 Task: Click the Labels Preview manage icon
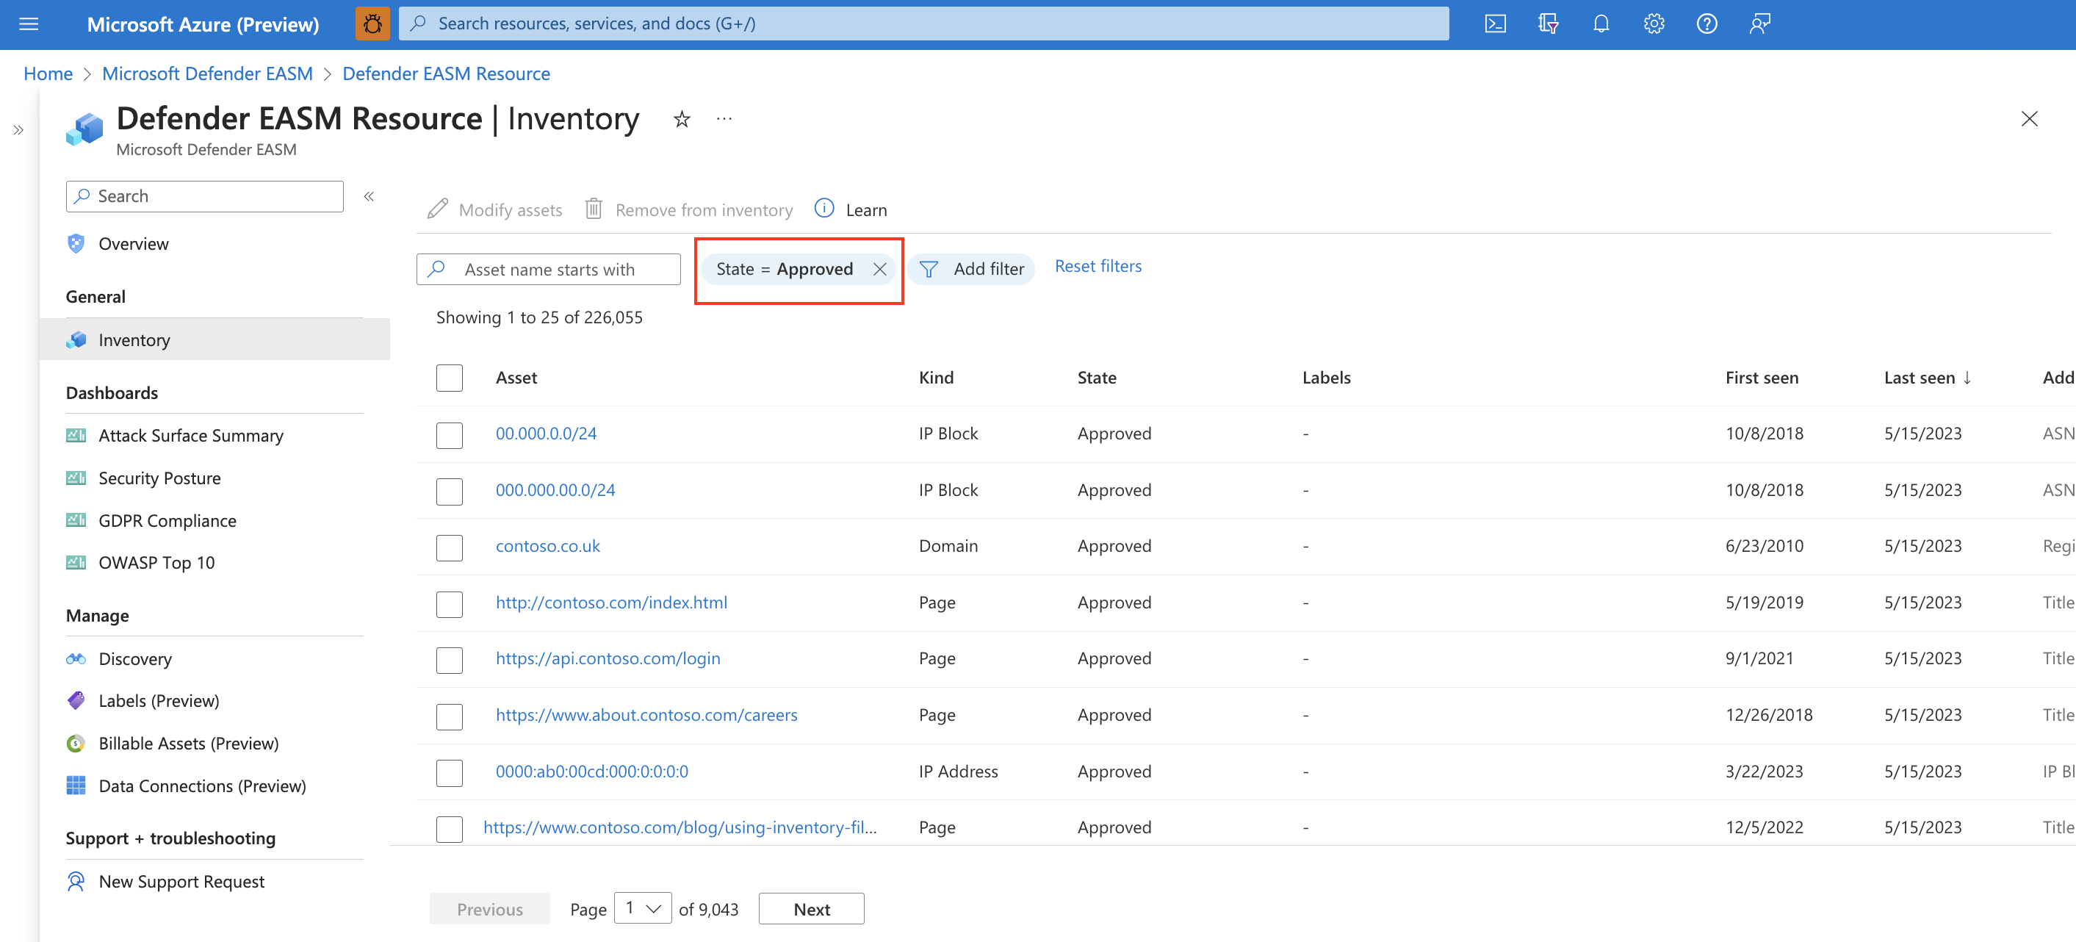pos(76,700)
